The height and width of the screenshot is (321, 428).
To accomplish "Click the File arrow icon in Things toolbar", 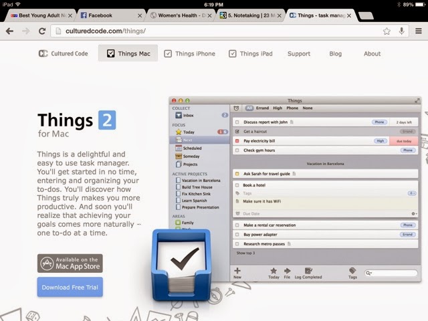I will 287,273.
